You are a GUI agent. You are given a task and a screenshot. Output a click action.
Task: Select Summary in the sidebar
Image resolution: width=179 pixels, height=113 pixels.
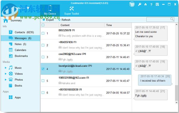coord(16,21)
